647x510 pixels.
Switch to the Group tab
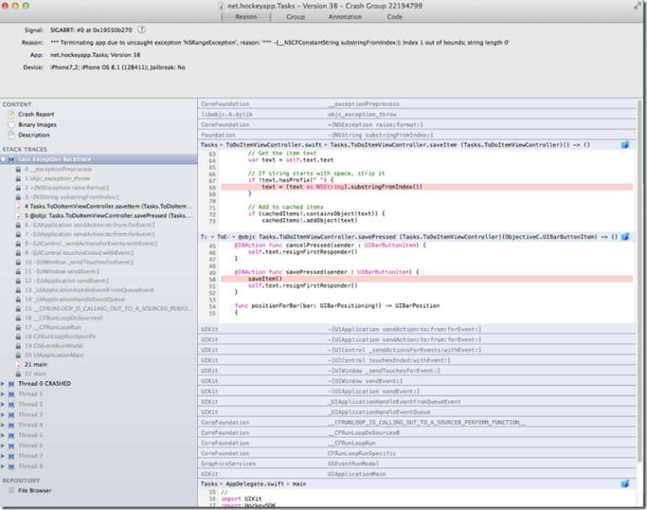pos(295,16)
